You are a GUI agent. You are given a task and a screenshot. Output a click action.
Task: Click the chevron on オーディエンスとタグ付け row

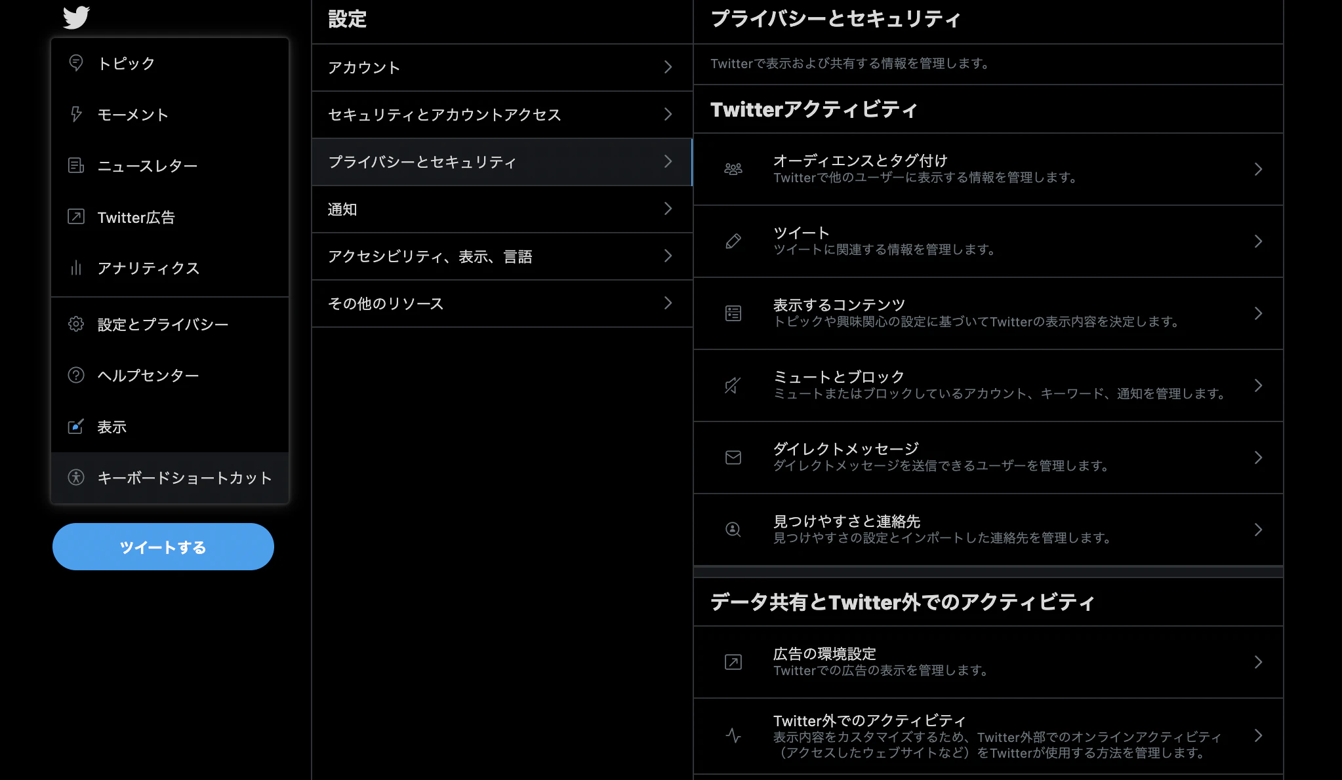point(1258,169)
